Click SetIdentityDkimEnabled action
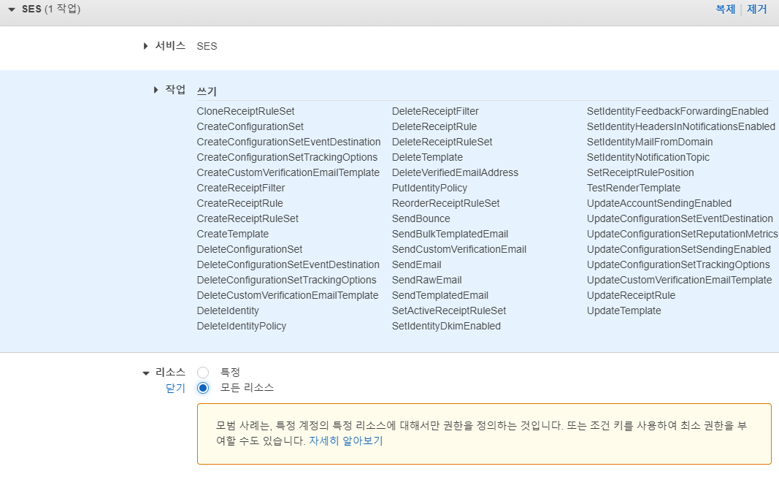779x488 pixels. click(x=446, y=327)
